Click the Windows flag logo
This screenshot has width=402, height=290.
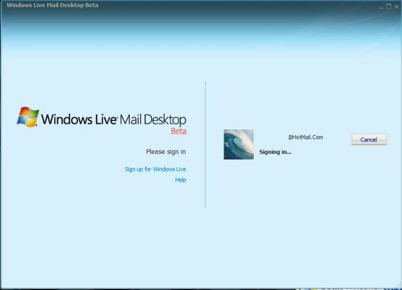[x=28, y=117]
